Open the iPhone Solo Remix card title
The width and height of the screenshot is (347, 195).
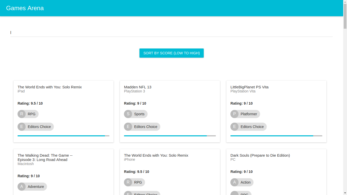(x=156, y=155)
